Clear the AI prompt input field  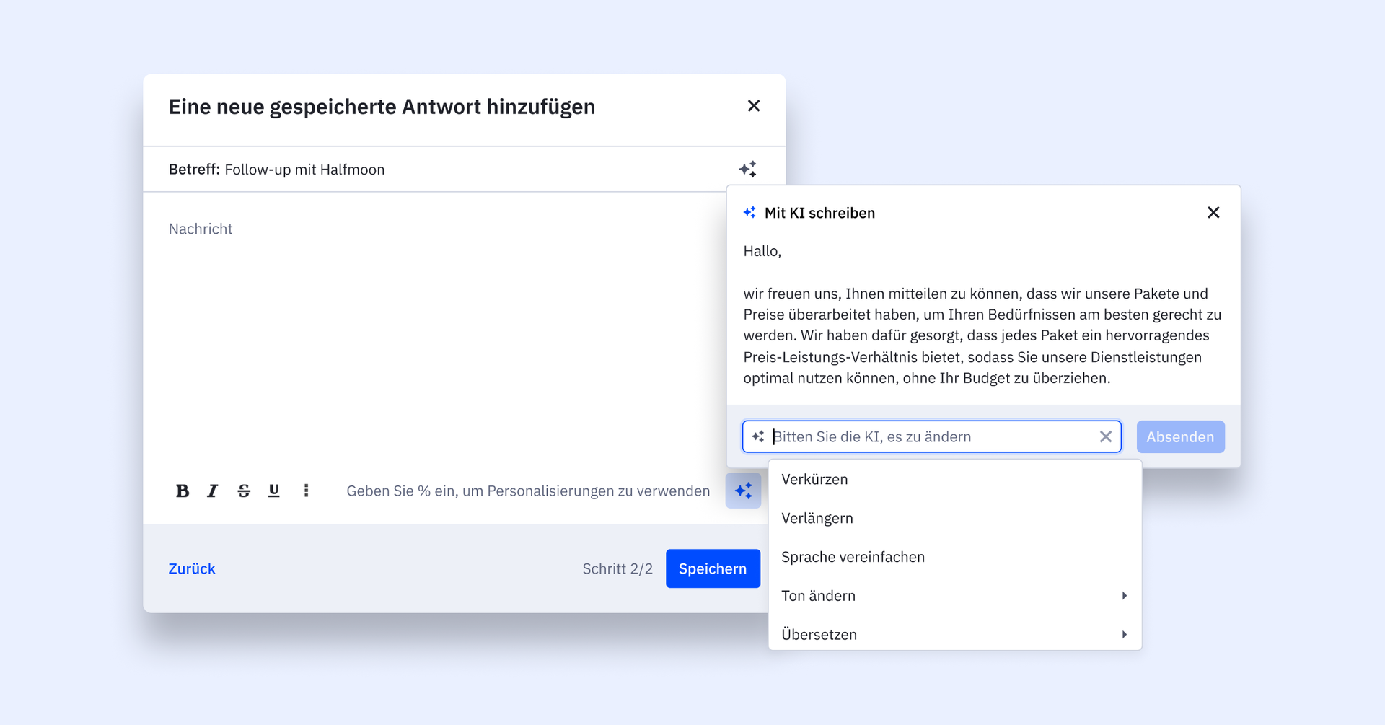coord(1105,437)
